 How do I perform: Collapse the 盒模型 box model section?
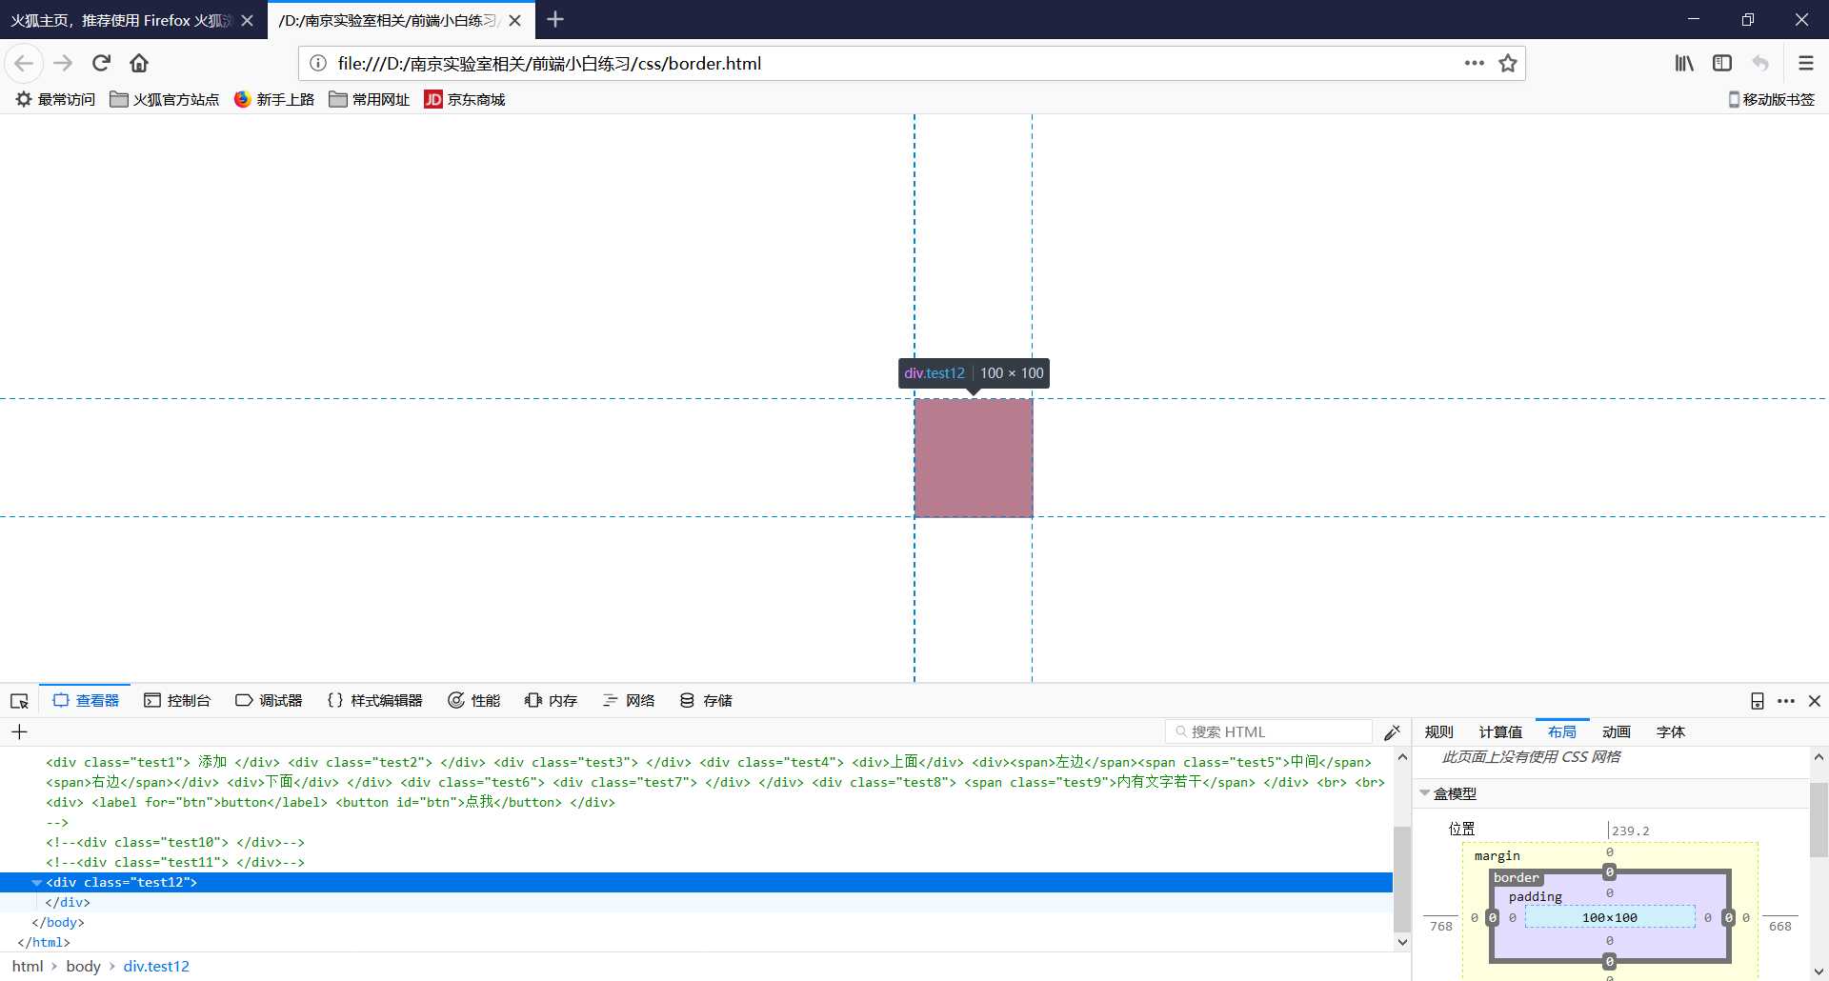click(x=1425, y=793)
